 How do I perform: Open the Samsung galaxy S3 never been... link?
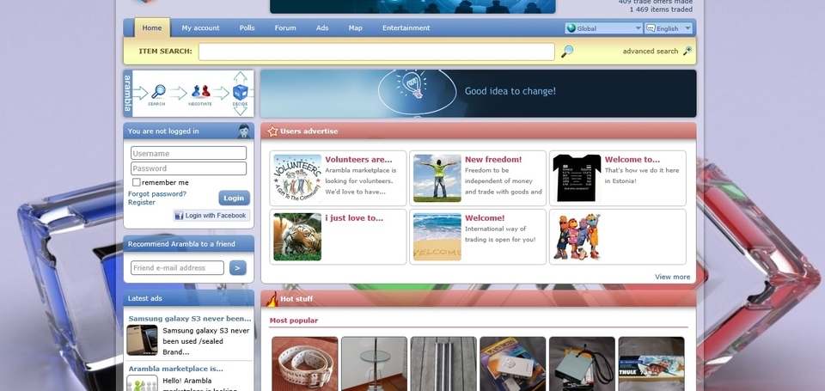click(x=190, y=318)
